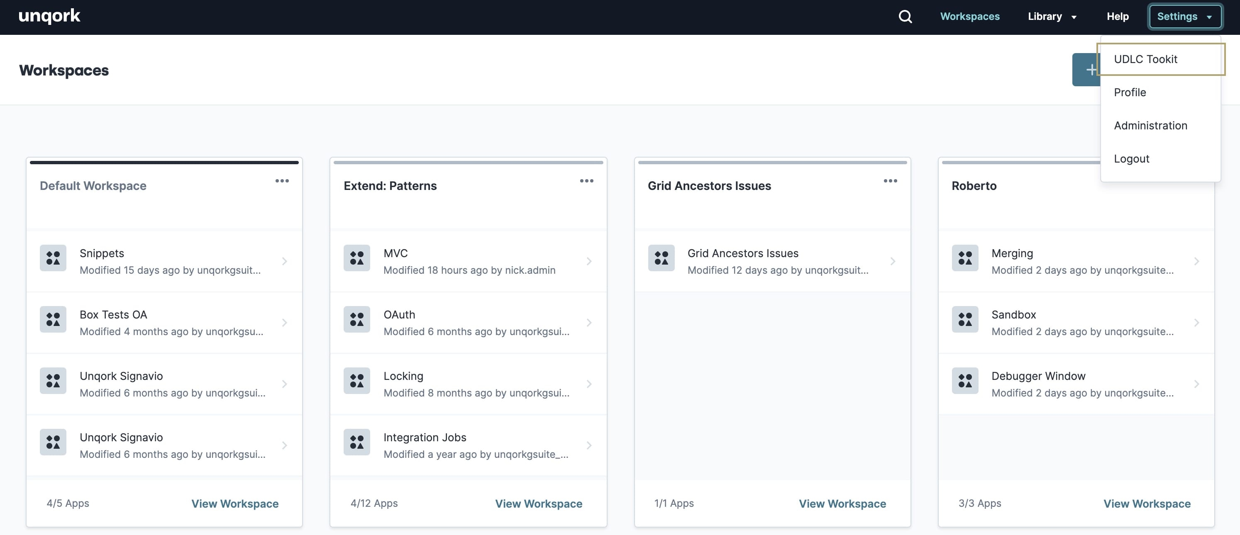Click chevron next to Sandbox

pos(1197,323)
